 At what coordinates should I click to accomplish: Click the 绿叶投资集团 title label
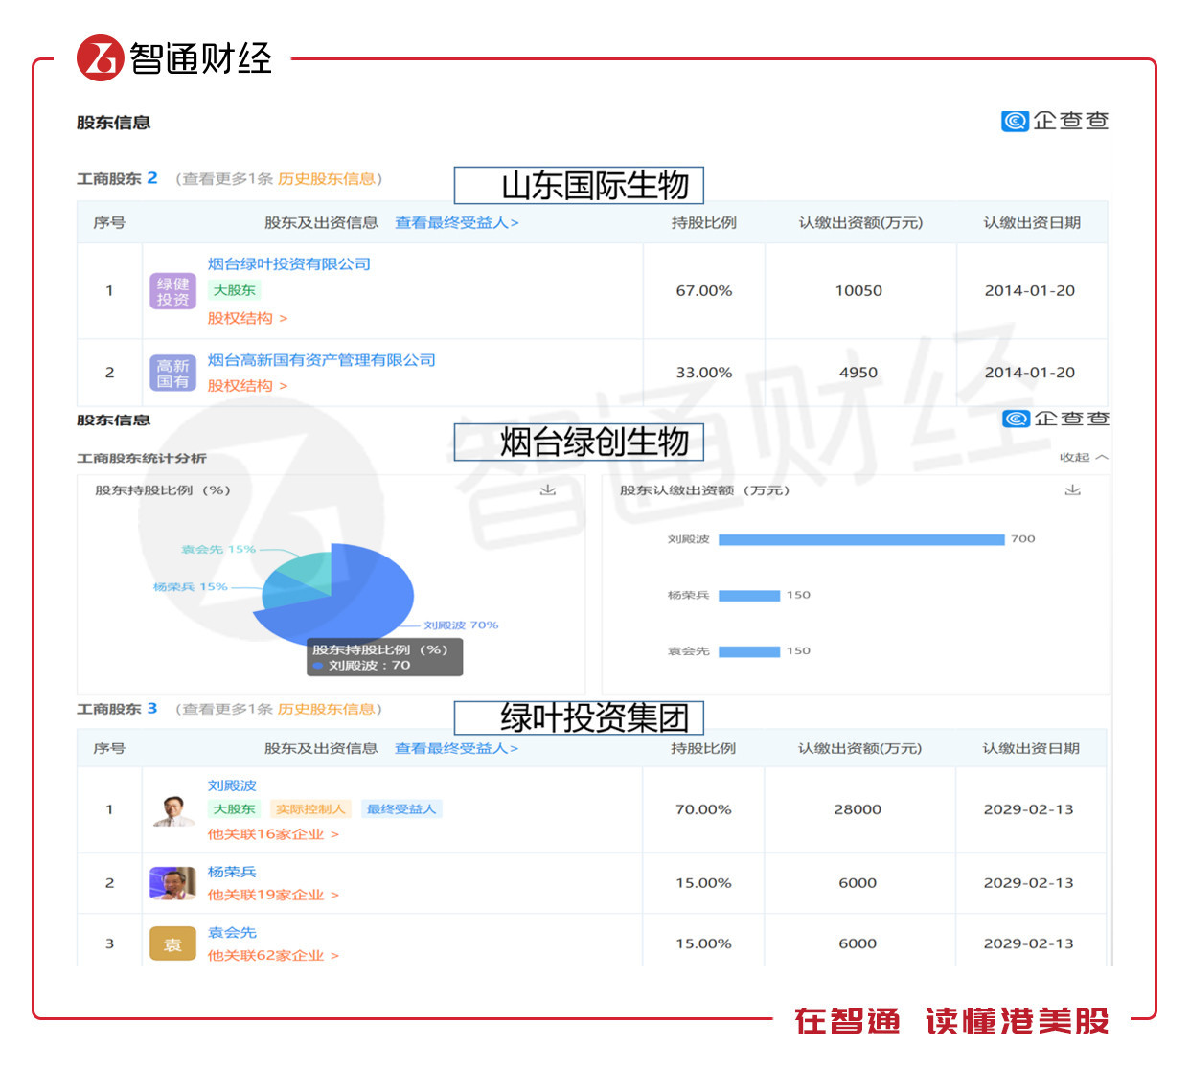579,716
